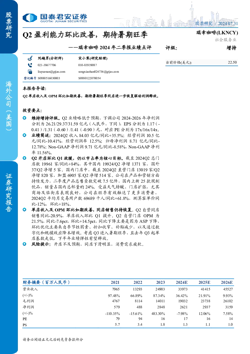Click net profit value 3159
Viewport: 250px width, 354px height.
[229, 307]
